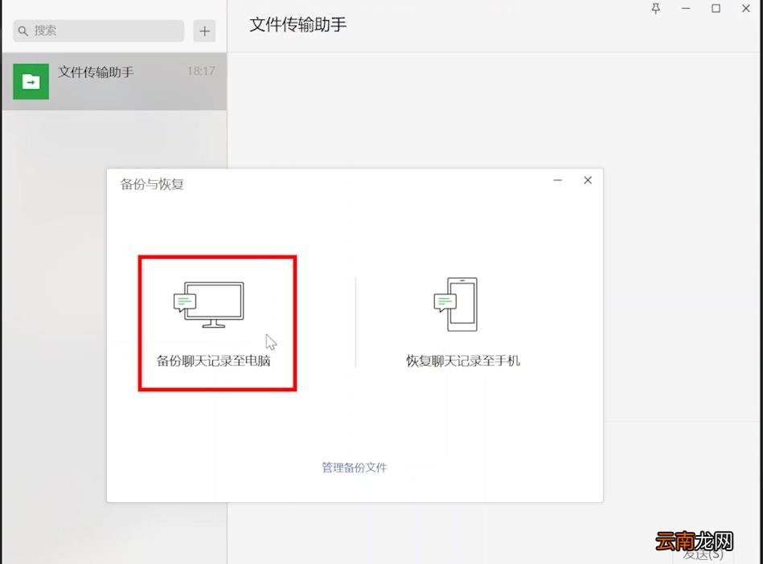Click the 文件传输助手 chat header title

click(x=297, y=24)
